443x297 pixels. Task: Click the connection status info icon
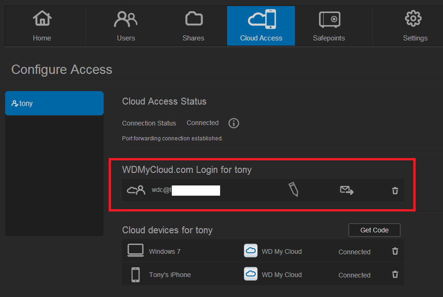(234, 123)
